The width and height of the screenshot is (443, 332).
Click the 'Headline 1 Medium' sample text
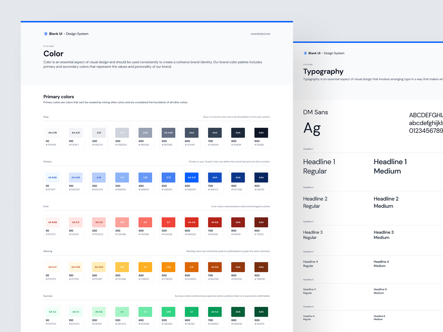390,166
